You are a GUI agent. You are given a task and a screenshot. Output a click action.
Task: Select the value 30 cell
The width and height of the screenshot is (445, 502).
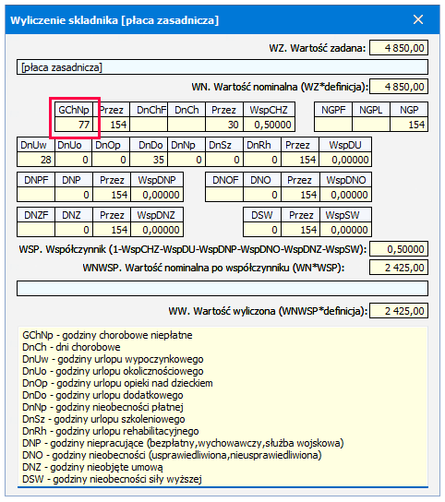tap(224, 125)
